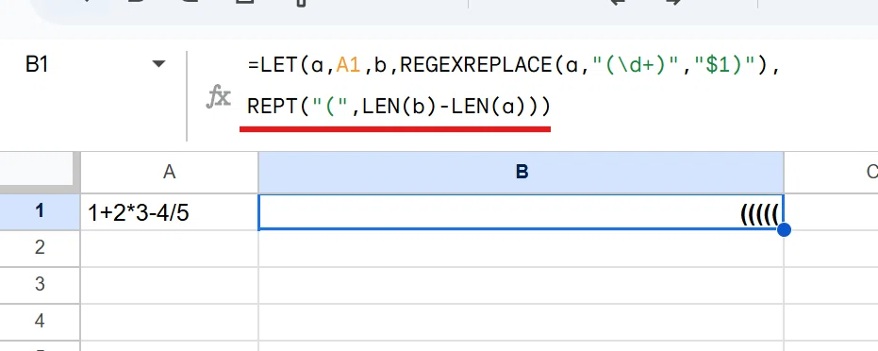
Task: Open the Name box dropdown arrow
Action: [159, 64]
